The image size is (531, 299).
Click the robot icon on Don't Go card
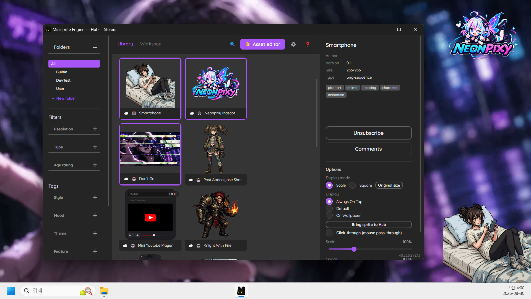[134, 179]
